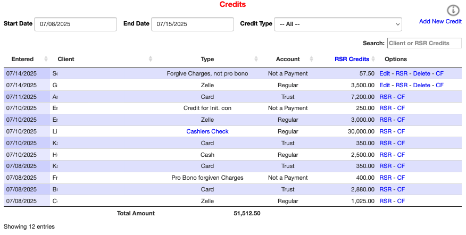
Task: Sort by Account column arrows
Action: point(311,59)
